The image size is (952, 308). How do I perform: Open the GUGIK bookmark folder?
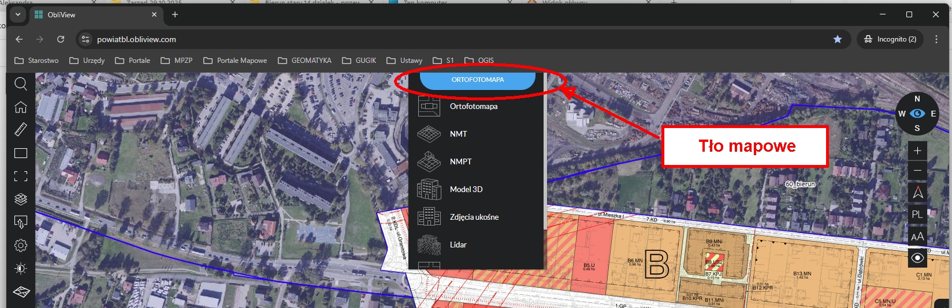[x=359, y=61]
